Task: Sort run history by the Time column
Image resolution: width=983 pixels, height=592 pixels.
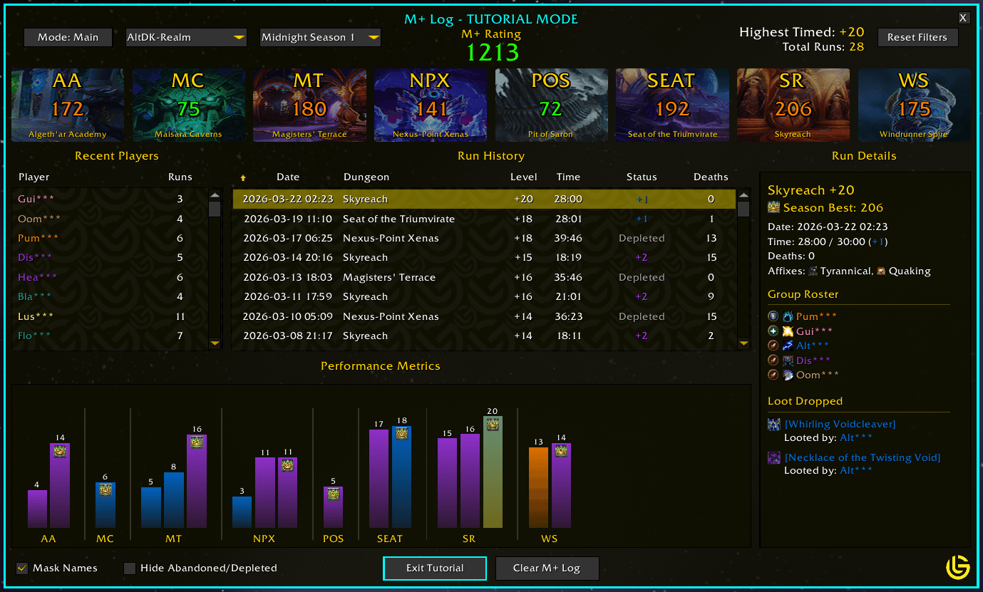Action: click(569, 177)
